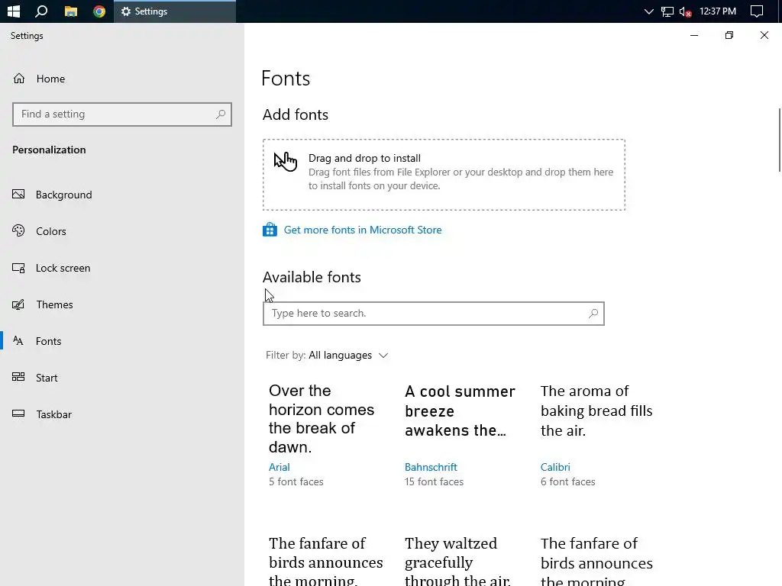The image size is (782, 586).
Task: Open Lock screen settings
Action: [63, 268]
